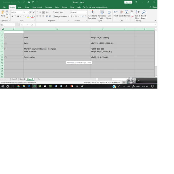The height and width of the screenshot is (174, 174).
Task: Click the Clear eraser icon
Action: (x=132, y=17)
